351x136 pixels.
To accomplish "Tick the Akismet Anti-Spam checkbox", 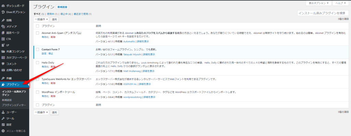I will (x=37, y=33).
